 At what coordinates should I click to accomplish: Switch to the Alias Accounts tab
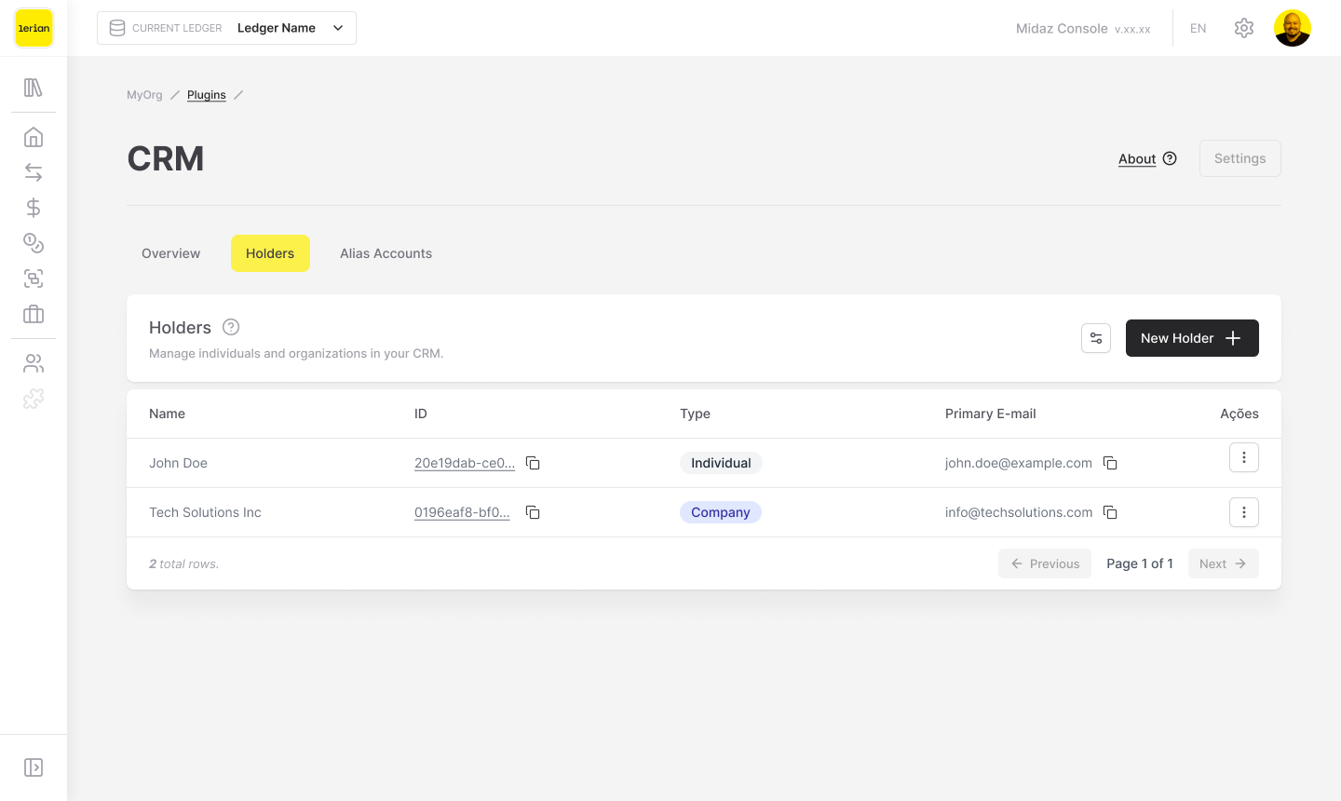click(x=386, y=253)
